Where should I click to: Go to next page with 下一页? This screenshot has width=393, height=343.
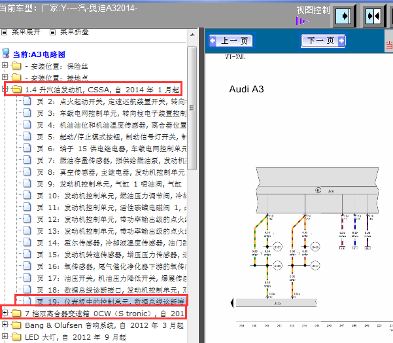point(323,41)
